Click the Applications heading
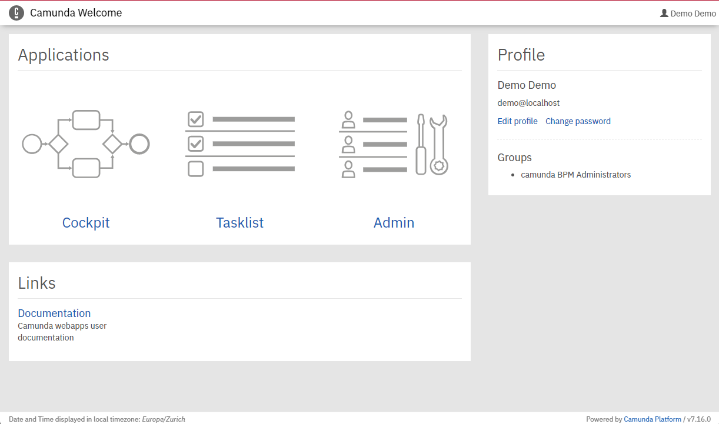This screenshot has width=719, height=424. (64, 55)
